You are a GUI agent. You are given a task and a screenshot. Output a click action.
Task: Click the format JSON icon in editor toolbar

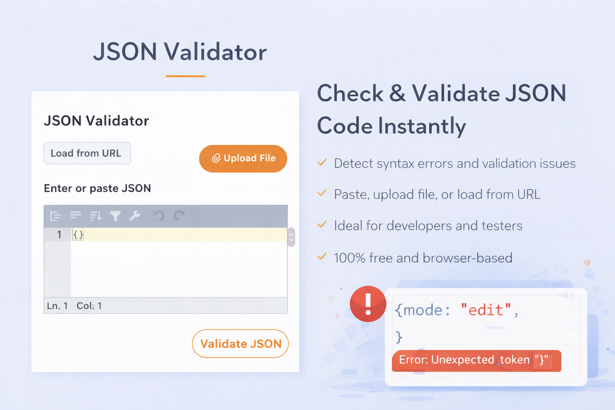55,216
